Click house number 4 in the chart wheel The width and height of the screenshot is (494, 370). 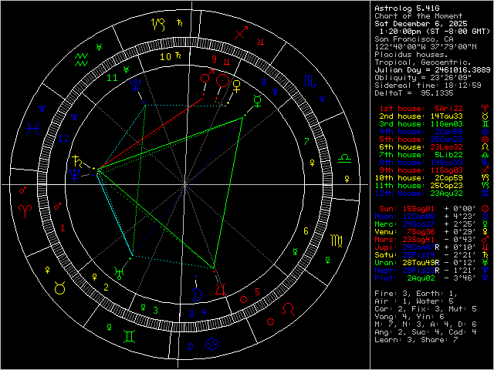[x=204, y=312]
